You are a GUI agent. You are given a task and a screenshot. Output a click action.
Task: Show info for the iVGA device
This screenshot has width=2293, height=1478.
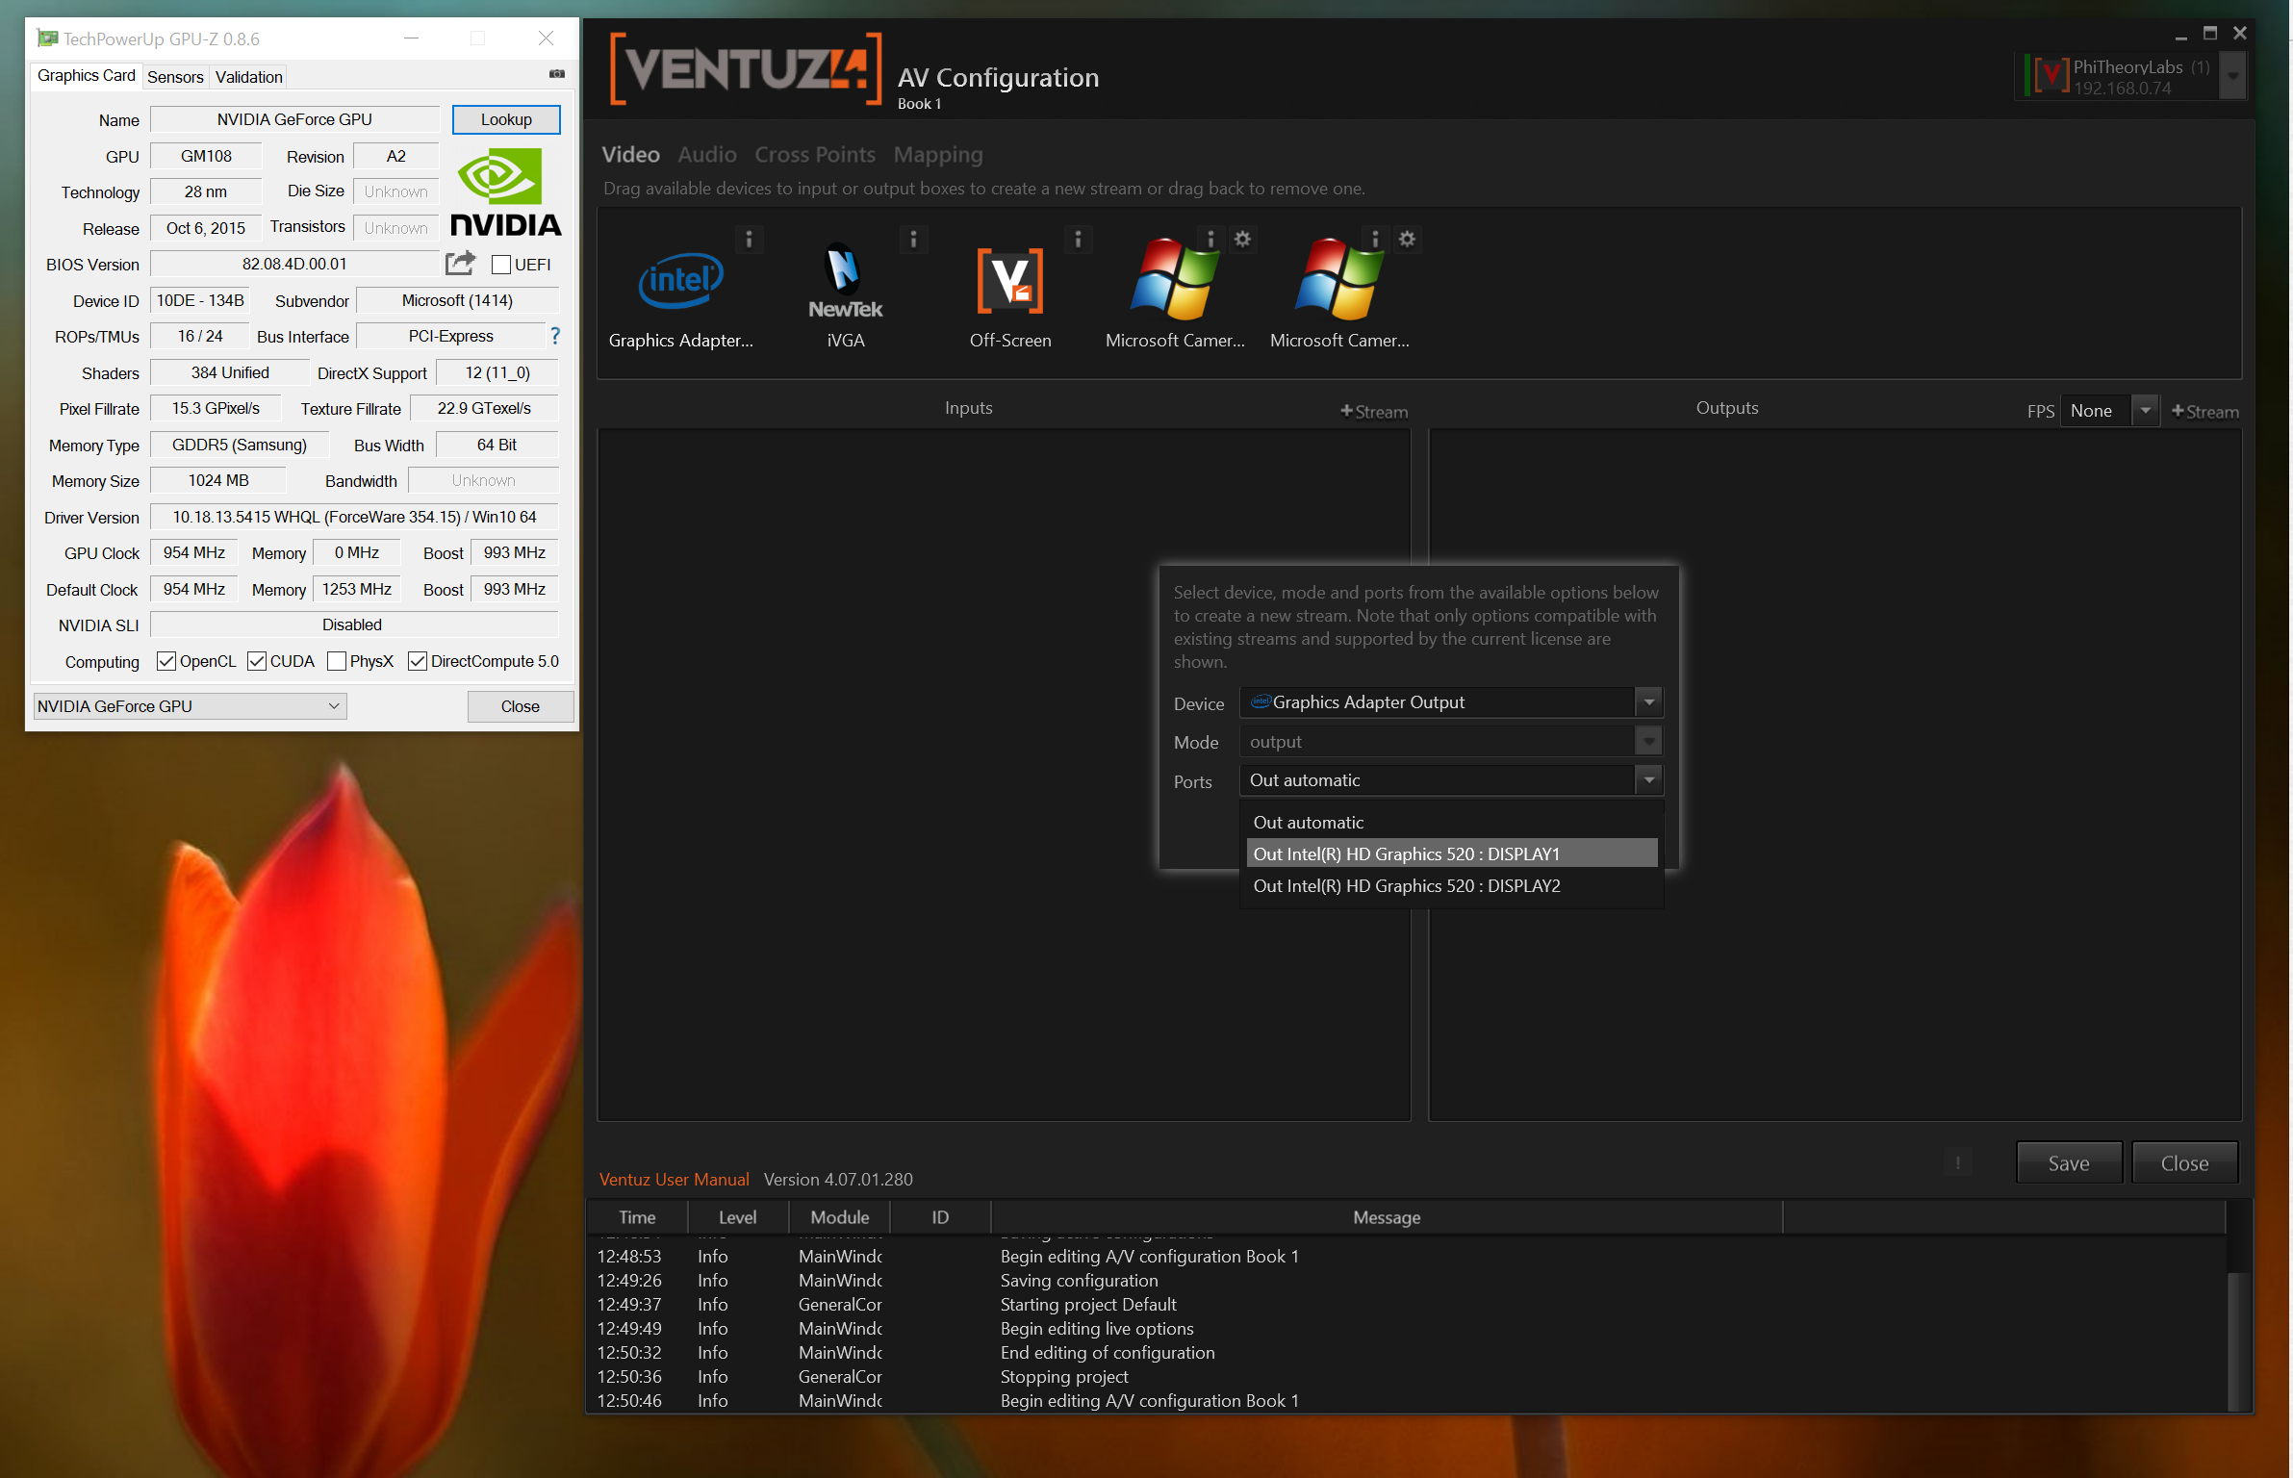(913, 239)
